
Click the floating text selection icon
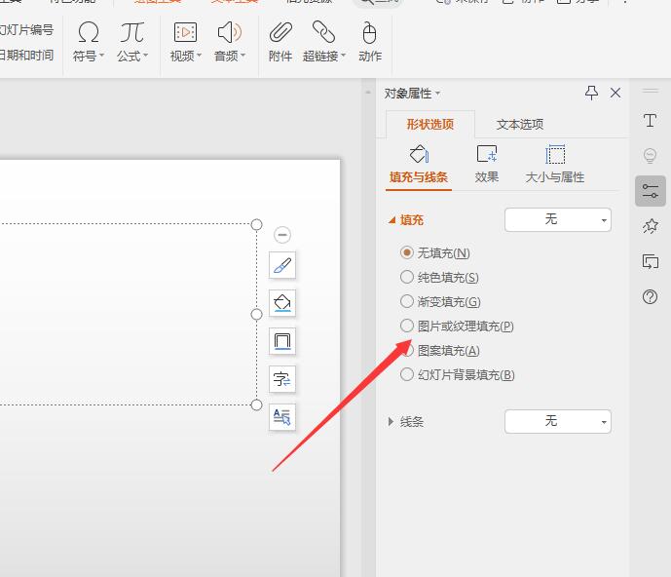tap(282, 417)
